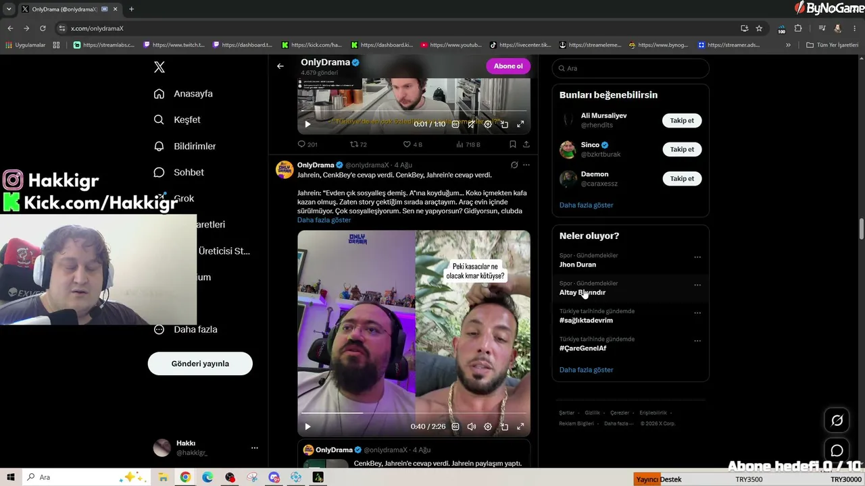The image size is (865, 486).
Task: Open Grok actions on the Jahrein post
Action: coord(514,165)
